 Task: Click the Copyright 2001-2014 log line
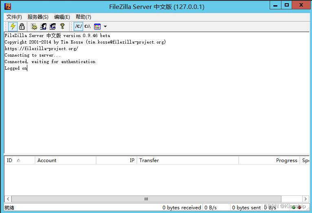85,42
